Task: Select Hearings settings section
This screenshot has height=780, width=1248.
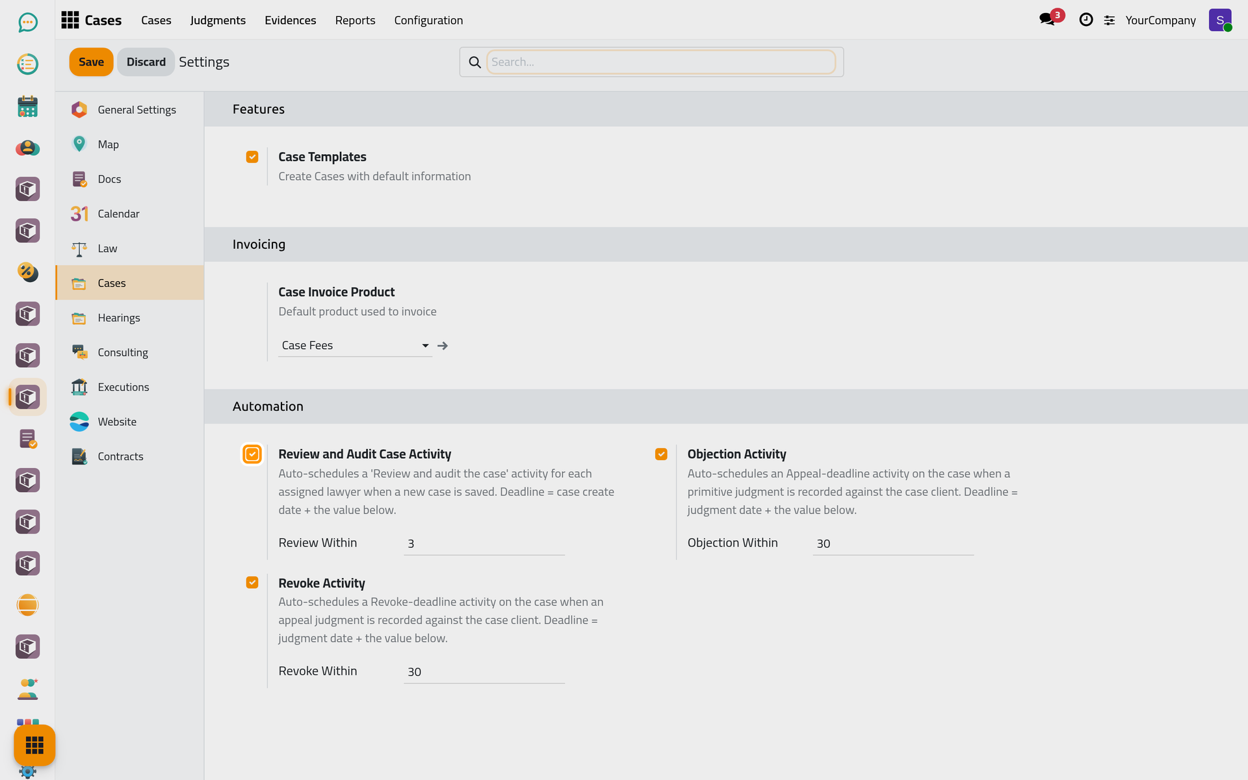Action: [x=130, y=318]
